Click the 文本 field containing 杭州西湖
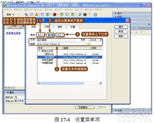Screen dimensions: 154x123 [55, 40]
